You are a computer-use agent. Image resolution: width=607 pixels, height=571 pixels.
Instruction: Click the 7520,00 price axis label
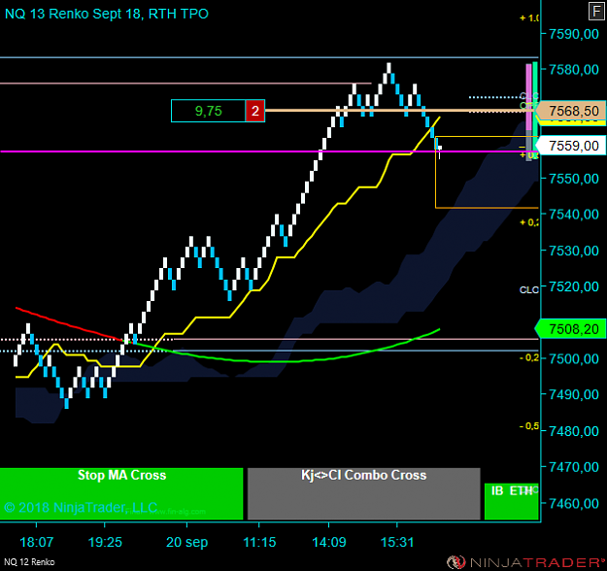(574, 286)
